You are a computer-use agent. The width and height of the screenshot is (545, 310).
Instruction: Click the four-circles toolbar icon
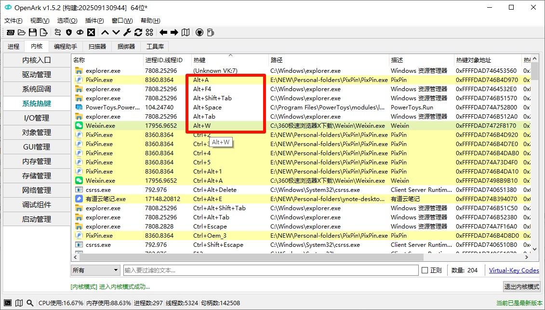[x=149, y=33]
